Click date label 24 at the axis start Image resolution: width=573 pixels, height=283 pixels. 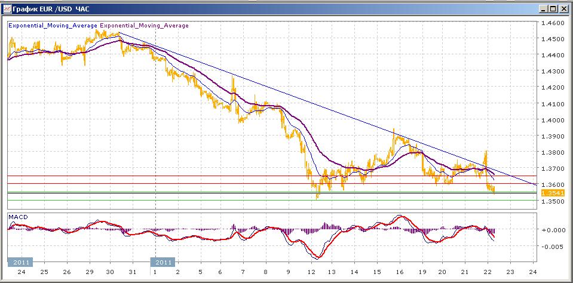tap(22, 272)
